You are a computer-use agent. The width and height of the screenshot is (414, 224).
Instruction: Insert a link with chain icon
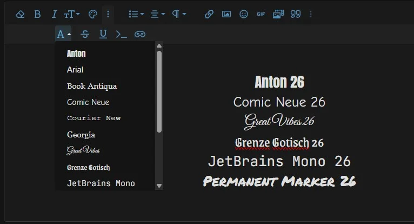[x=209, y=14]
